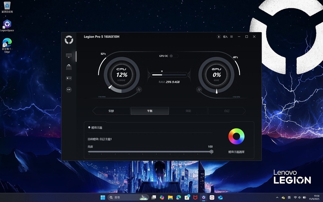The image size is (323, 202).
Task: Open Copilot from the taskbar
Action: pos(162,198)
